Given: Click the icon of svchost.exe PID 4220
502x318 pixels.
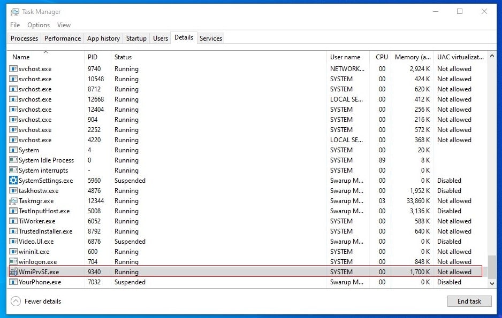Looking at the screenshot, I should 13,140.
